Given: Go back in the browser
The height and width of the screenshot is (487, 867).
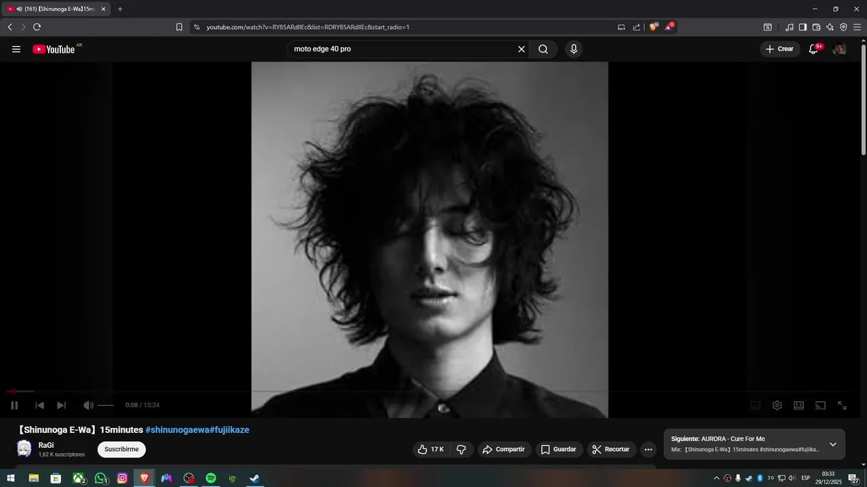Looking at the screenshot, I should (x=9, y=27).
